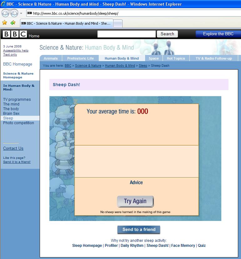Image resolution: width=241 pixels, height=259 pixels.
Task: Go to BBC Homepage in the sidebar
Action: click(x=18, y=64)
